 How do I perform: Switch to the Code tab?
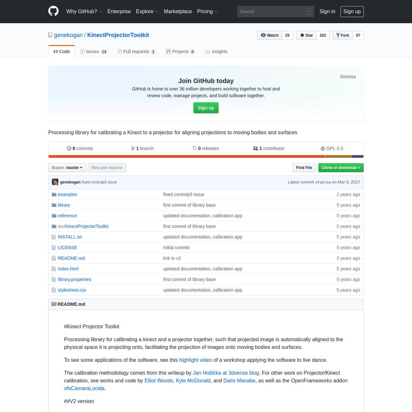[x=62, y=51]
